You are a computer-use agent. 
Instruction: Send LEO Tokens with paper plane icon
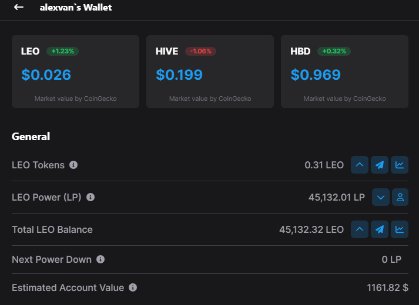tap(380, 165)
